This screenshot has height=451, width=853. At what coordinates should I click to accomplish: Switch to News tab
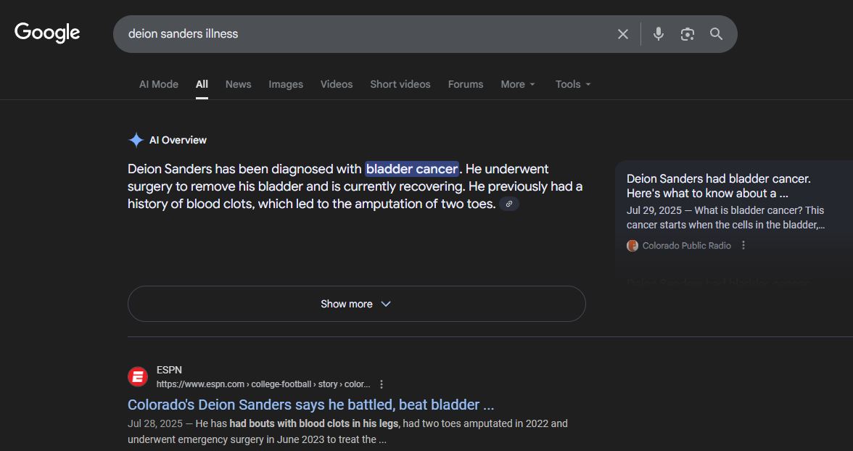[x=238, y=84]
